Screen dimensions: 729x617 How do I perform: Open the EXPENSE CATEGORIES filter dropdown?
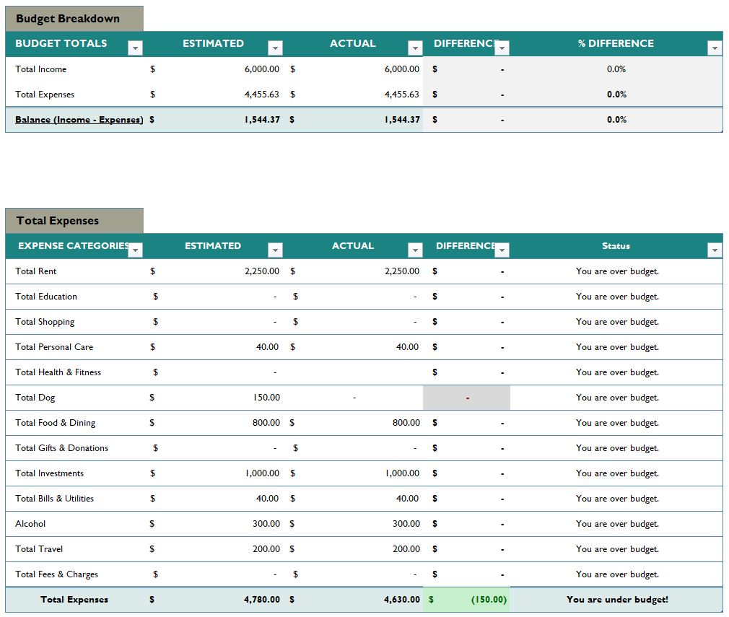[x=135, y=250]
